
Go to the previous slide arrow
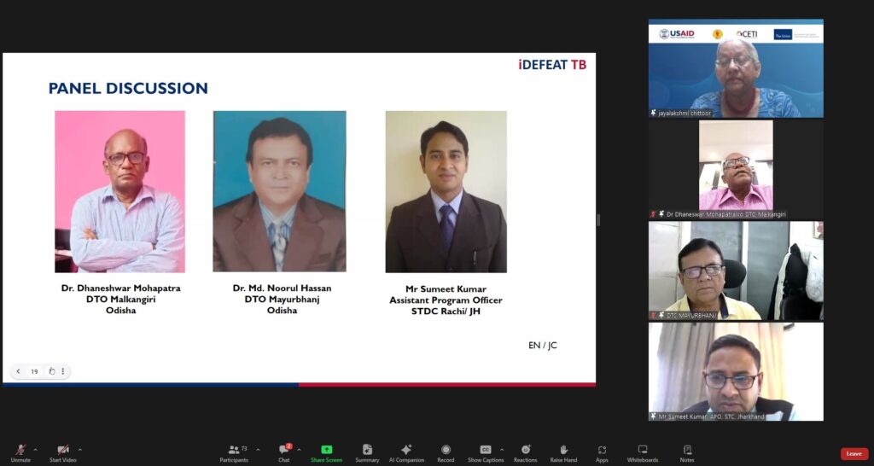19,371
